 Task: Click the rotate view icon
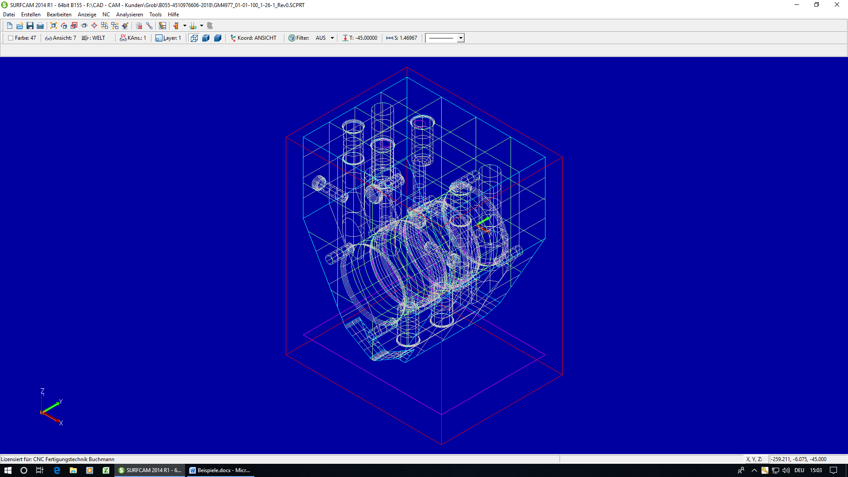pyautogui.click(x=64, y=26)
